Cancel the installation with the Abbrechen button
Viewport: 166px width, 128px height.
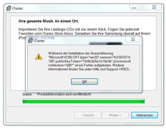pos(145,115)
